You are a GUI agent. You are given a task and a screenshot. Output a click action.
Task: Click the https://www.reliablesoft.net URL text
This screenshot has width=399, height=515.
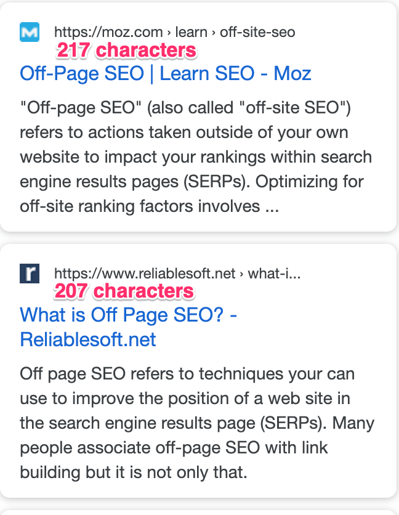coord(145,273)
